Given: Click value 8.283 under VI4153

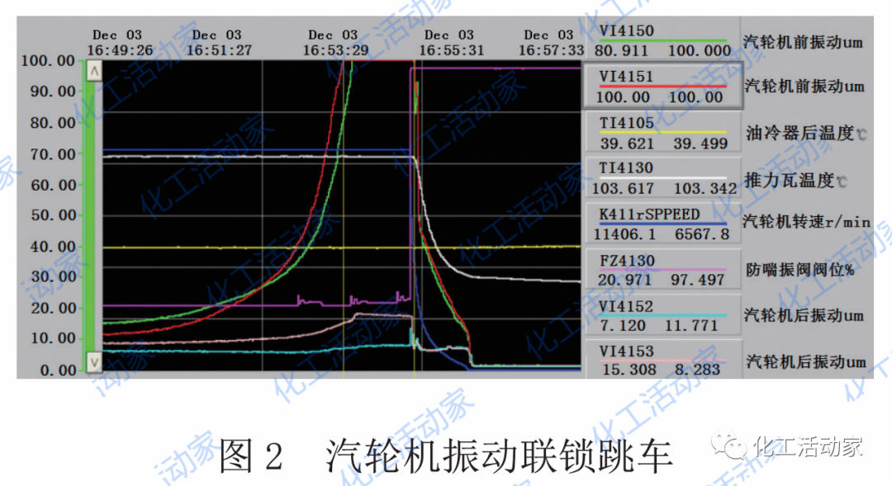Looking at the screenshot, I should (x=697, y=370).
